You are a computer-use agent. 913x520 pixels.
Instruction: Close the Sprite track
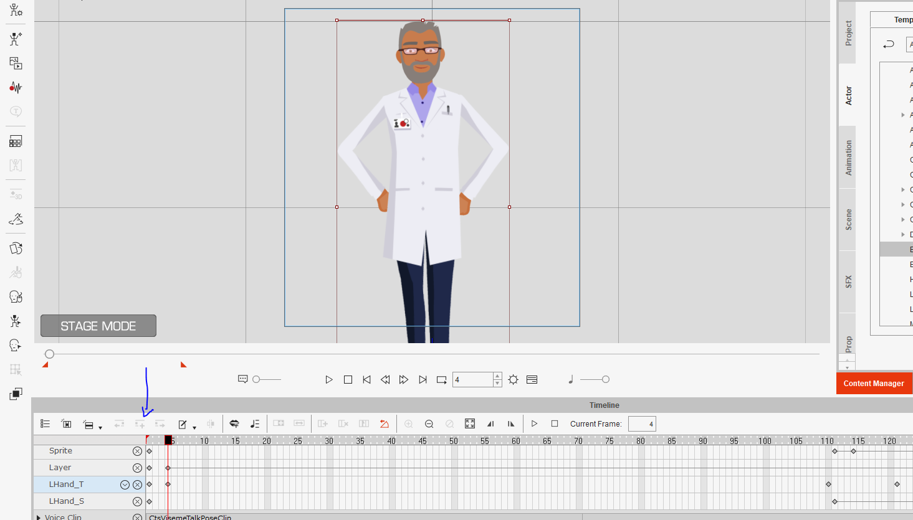click(137, 451)
